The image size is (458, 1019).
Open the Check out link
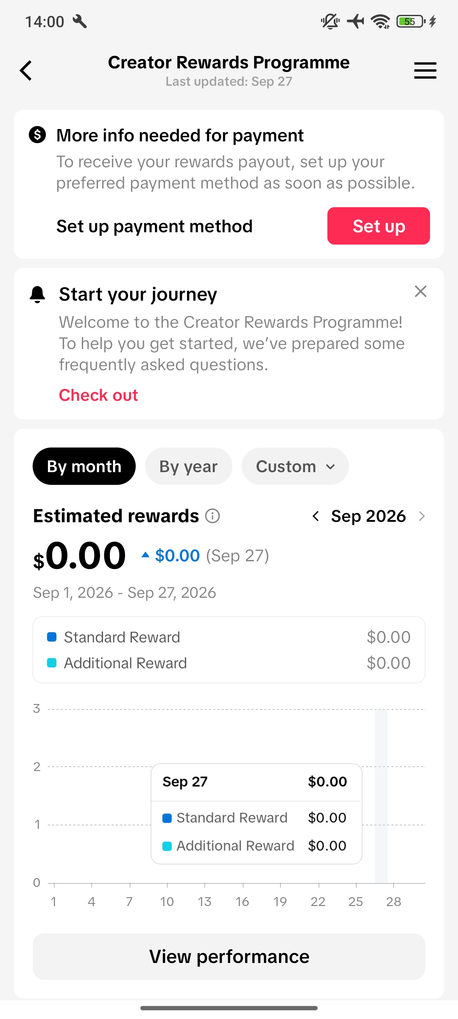pos(98,395)
